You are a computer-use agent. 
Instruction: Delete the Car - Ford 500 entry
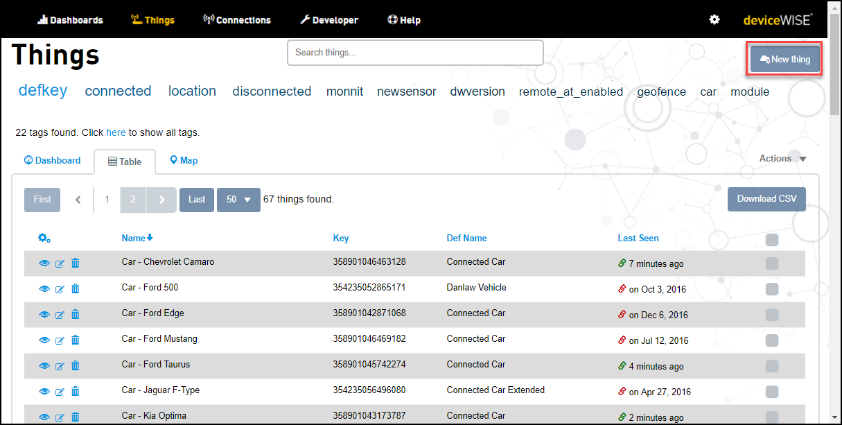click(x=76, y=288)
